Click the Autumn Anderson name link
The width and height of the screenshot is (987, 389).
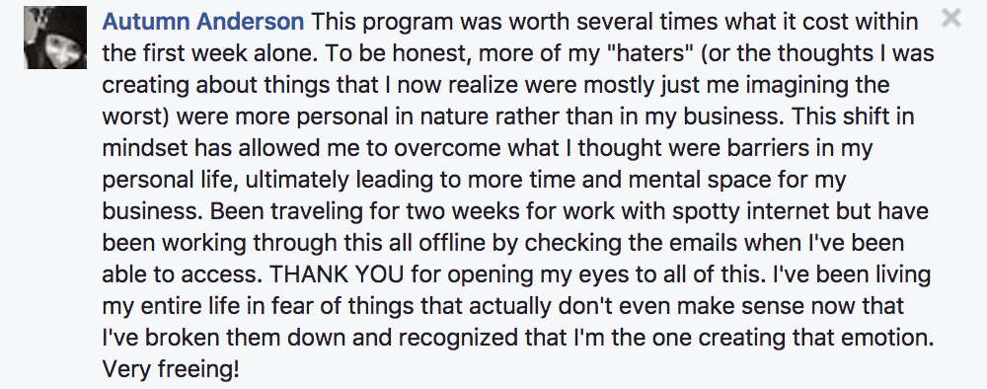coord(202,22)
